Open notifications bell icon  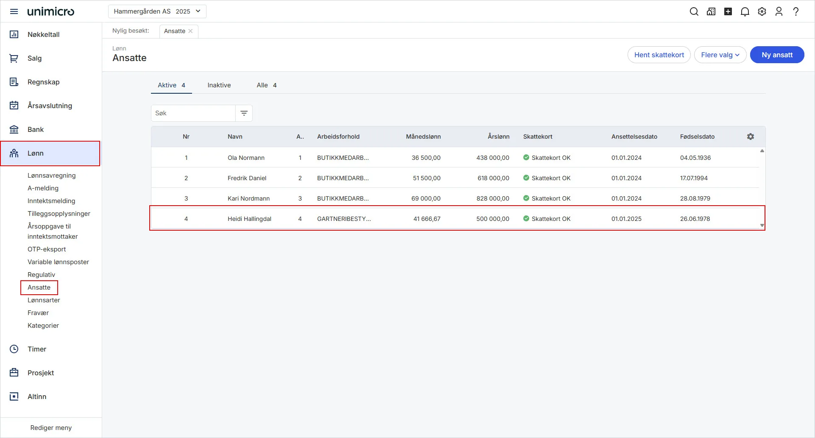[745, 11]
